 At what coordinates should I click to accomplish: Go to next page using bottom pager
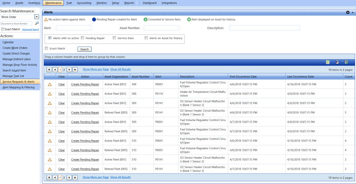click(69, 177)
